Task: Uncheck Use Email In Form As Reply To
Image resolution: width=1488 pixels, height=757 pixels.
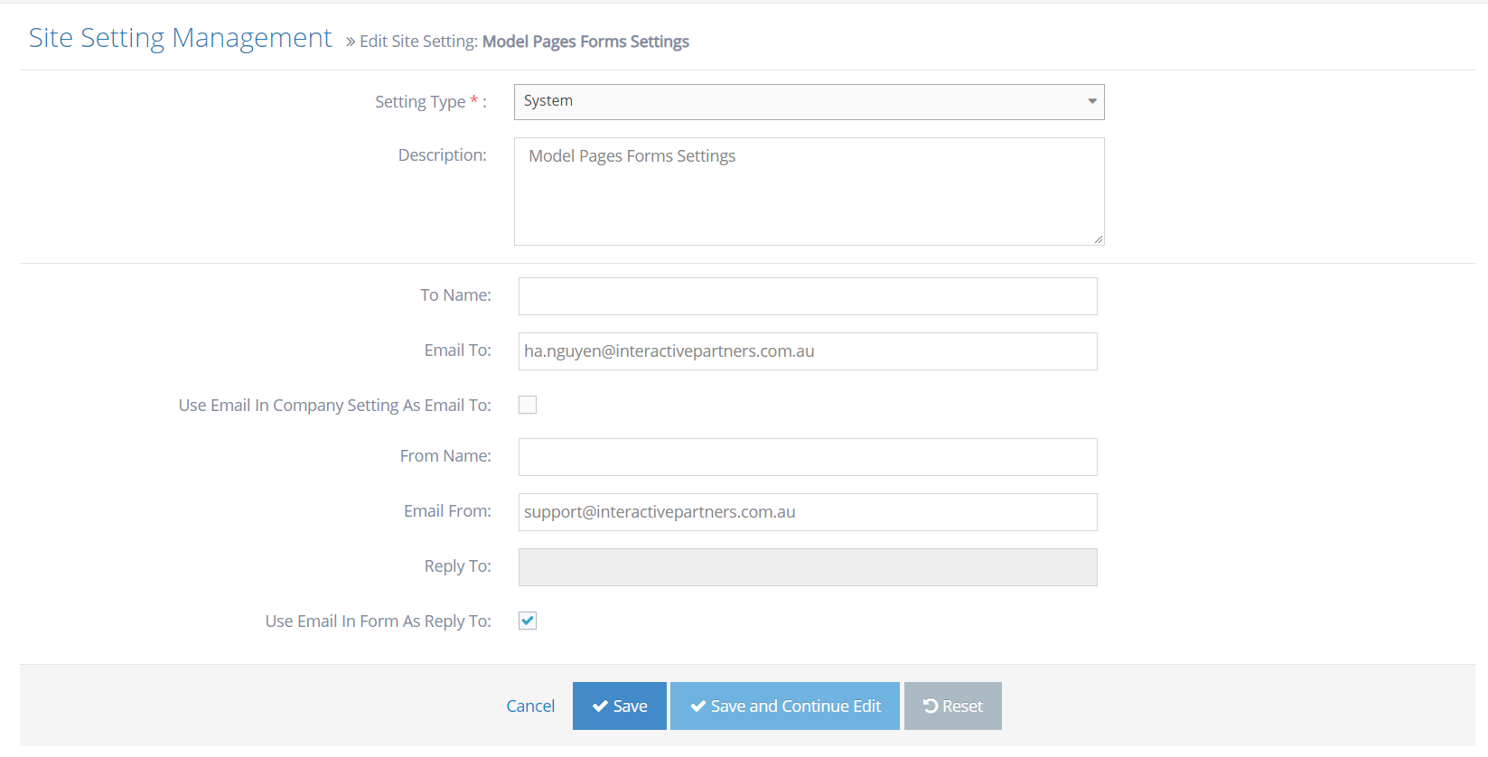Action: point(528,621)
